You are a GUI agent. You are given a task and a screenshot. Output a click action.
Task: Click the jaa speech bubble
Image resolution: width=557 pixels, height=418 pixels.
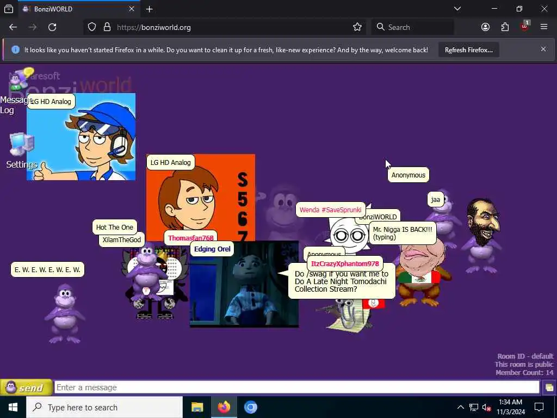(436, 199)
